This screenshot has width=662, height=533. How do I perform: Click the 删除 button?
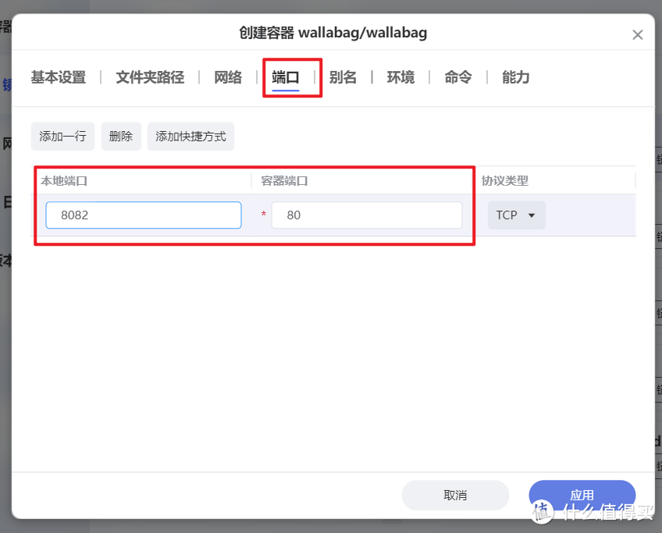121,136
